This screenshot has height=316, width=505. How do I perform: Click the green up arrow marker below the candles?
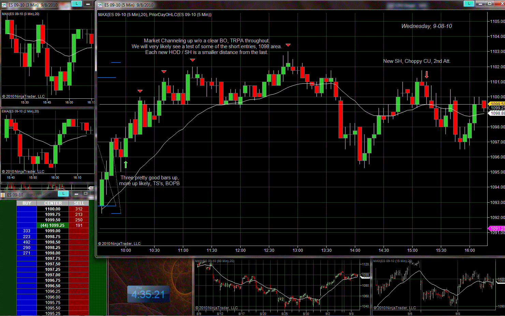[126, 165]
